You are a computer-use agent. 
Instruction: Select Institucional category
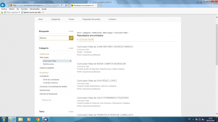(x=44, y=54)
